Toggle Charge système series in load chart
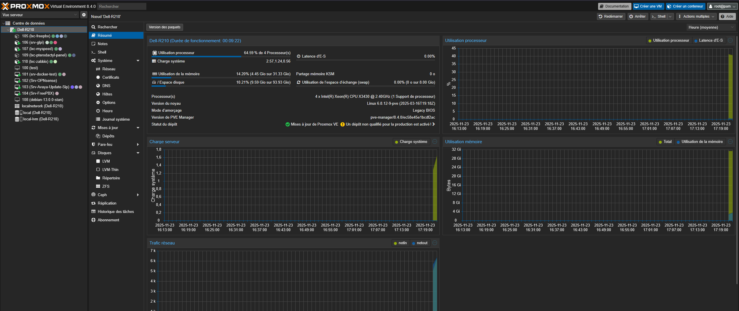This screenshot has height=311, width=739. pos(411,142)
